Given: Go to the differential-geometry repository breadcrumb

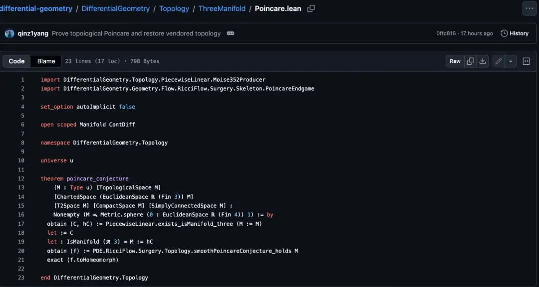Looking at the screenshot, I should tap(36, 8).
